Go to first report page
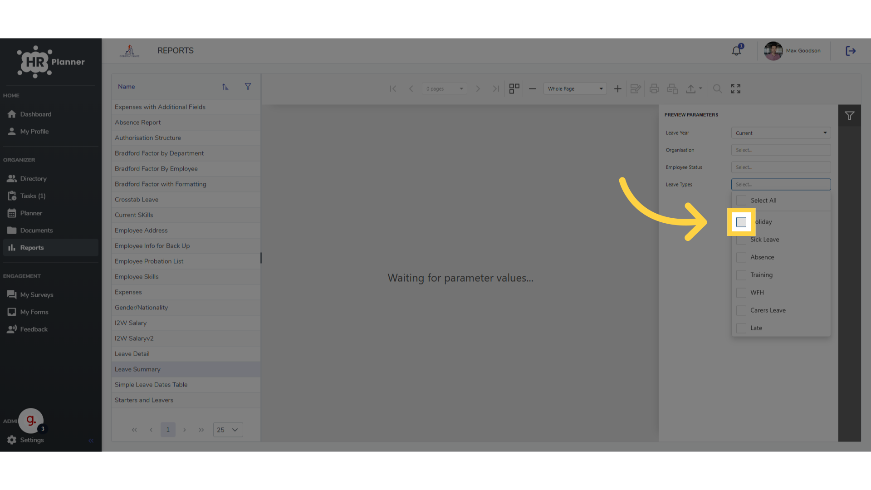The width and height of the screenshot is (871, 490). 393,89
